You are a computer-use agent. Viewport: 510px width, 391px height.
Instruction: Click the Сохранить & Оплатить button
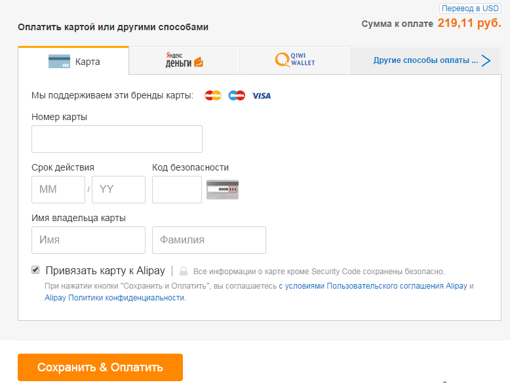coord(100,367)
